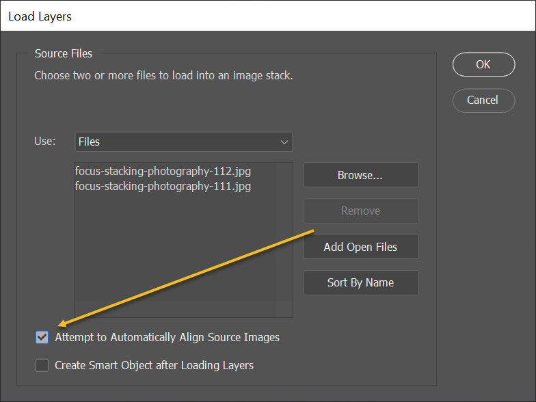The image size is (536, 402).
Task: Open the Use: Files dropdown
Action: pos(183,142)
